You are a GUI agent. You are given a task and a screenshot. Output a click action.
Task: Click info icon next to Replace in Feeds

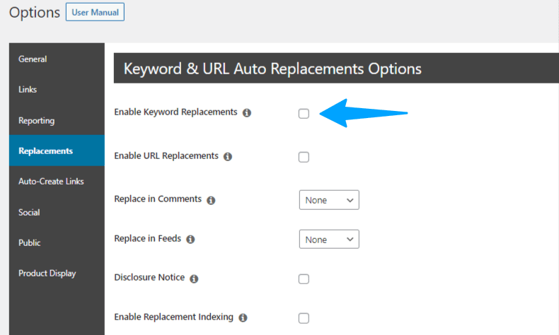pos(190,240)
